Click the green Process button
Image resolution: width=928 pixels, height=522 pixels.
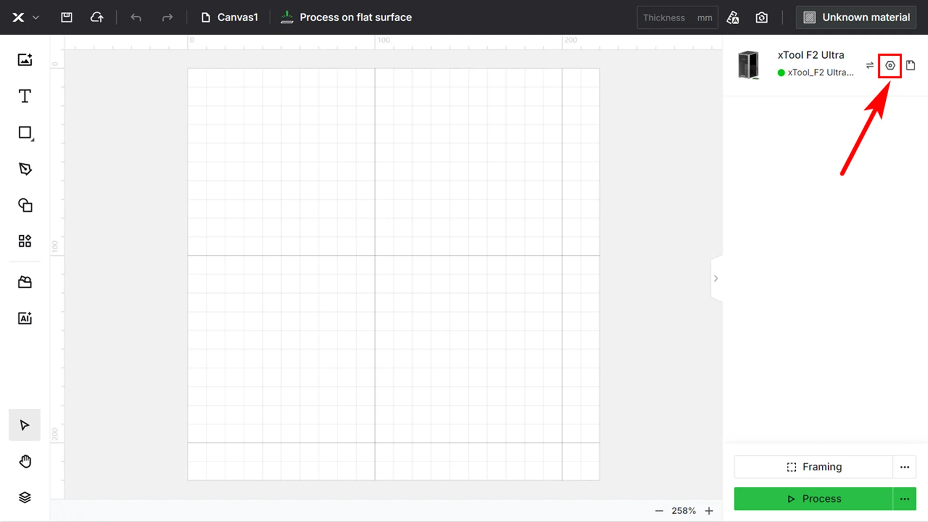tap(813, 499)
